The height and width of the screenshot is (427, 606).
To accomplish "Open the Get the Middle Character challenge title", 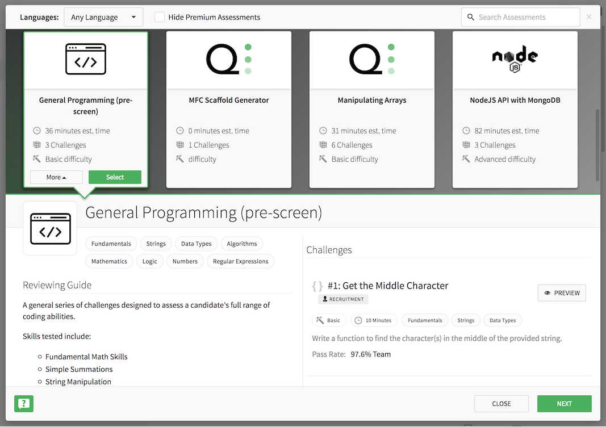I will pos(388,286).
